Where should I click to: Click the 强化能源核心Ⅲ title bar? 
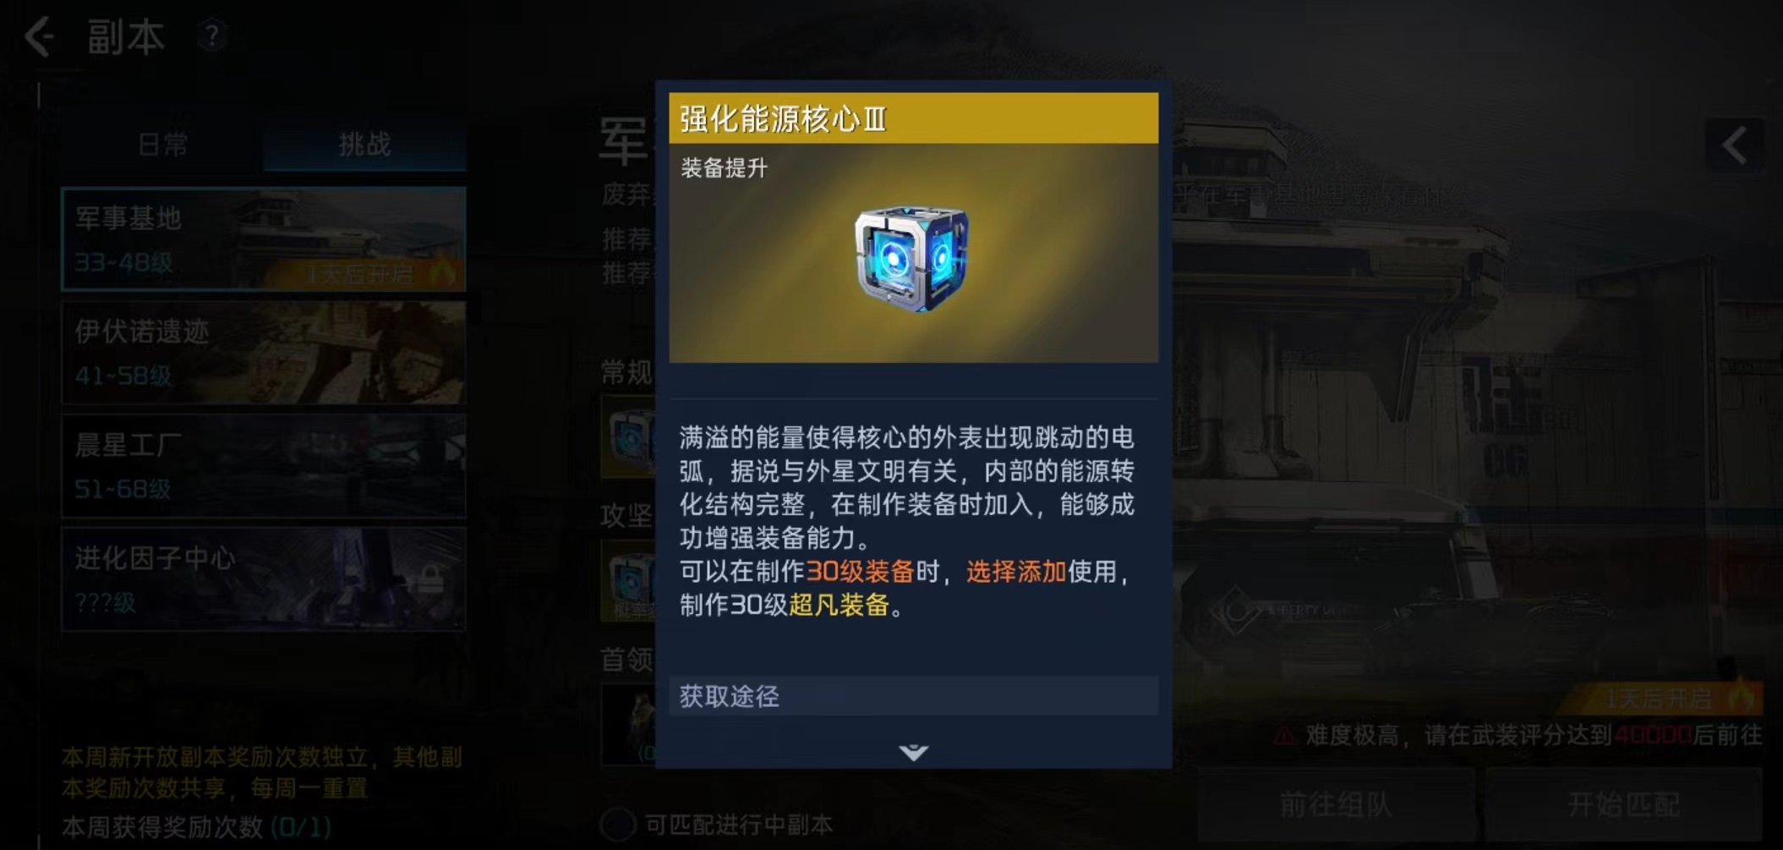click(913, 118)
